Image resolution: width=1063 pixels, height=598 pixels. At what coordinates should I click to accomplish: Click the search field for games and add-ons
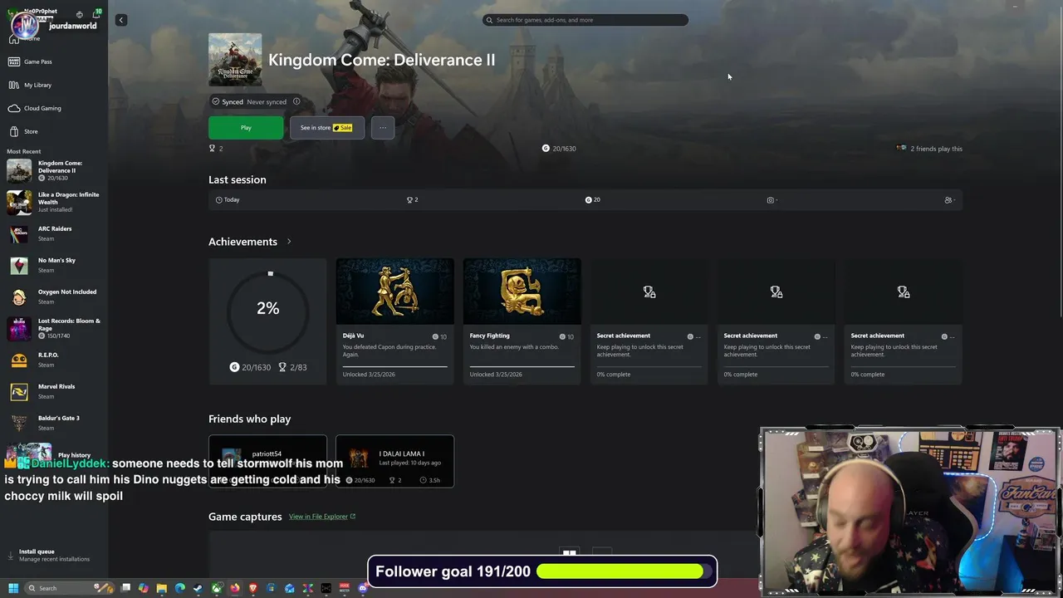click(x=585, y=20)
